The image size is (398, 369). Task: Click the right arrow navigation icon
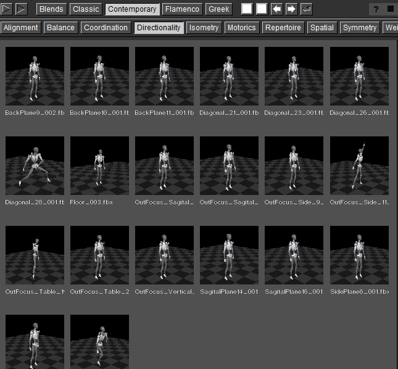click(x=291, y=9)
